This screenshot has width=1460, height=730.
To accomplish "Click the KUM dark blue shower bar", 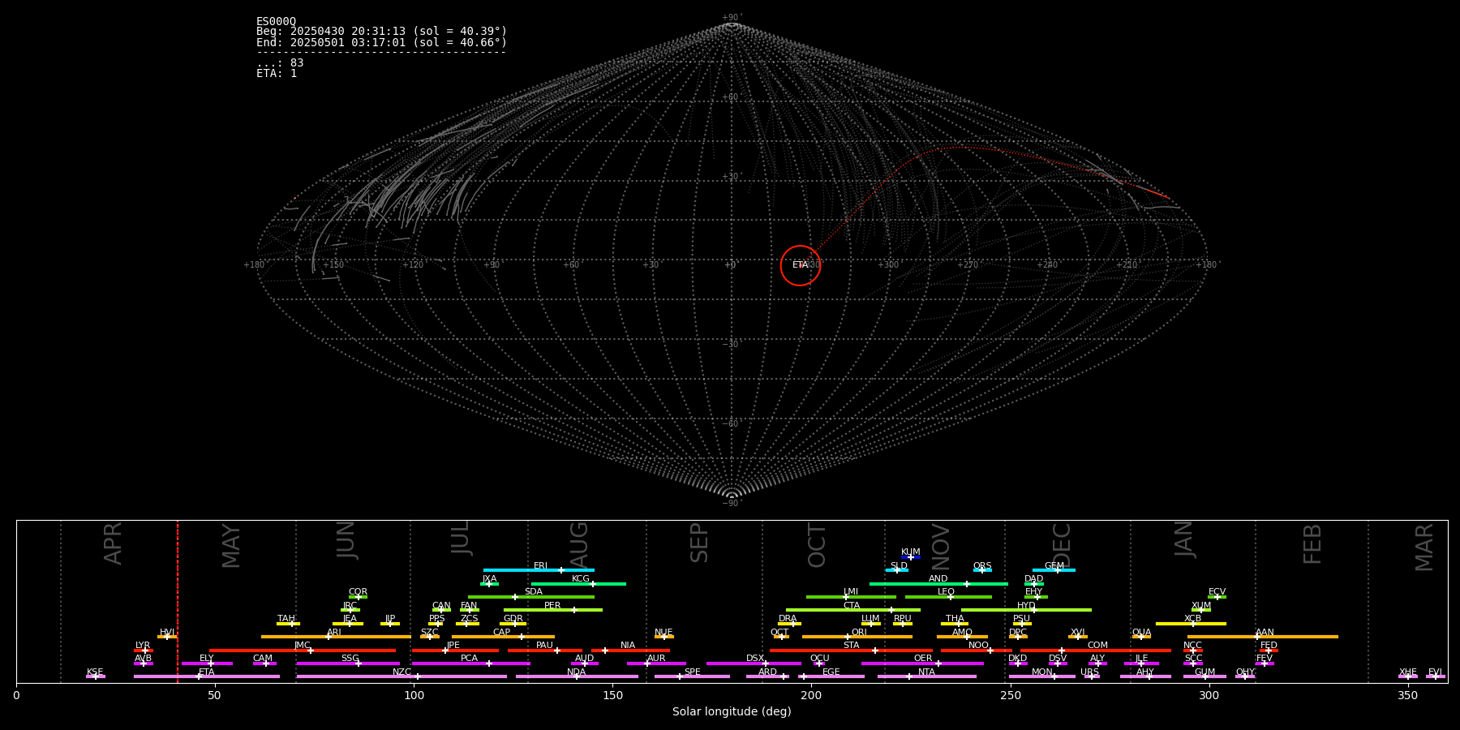I will [911, 557].
